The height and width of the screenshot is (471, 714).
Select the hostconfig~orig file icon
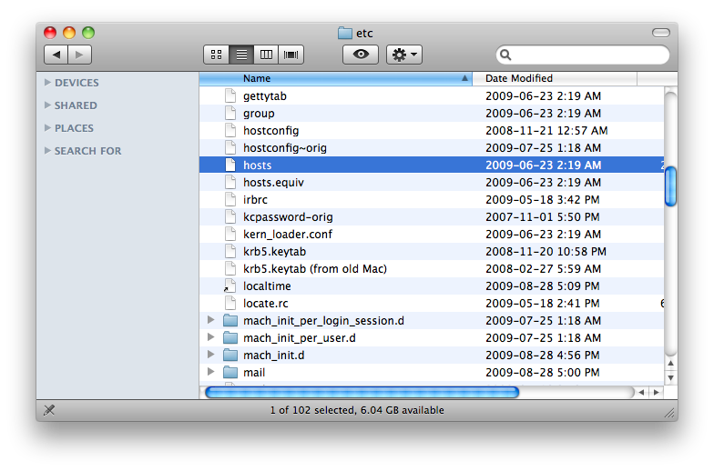230,147
